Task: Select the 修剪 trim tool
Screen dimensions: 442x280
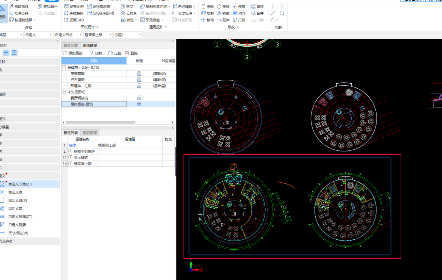Action: [239, 7]
